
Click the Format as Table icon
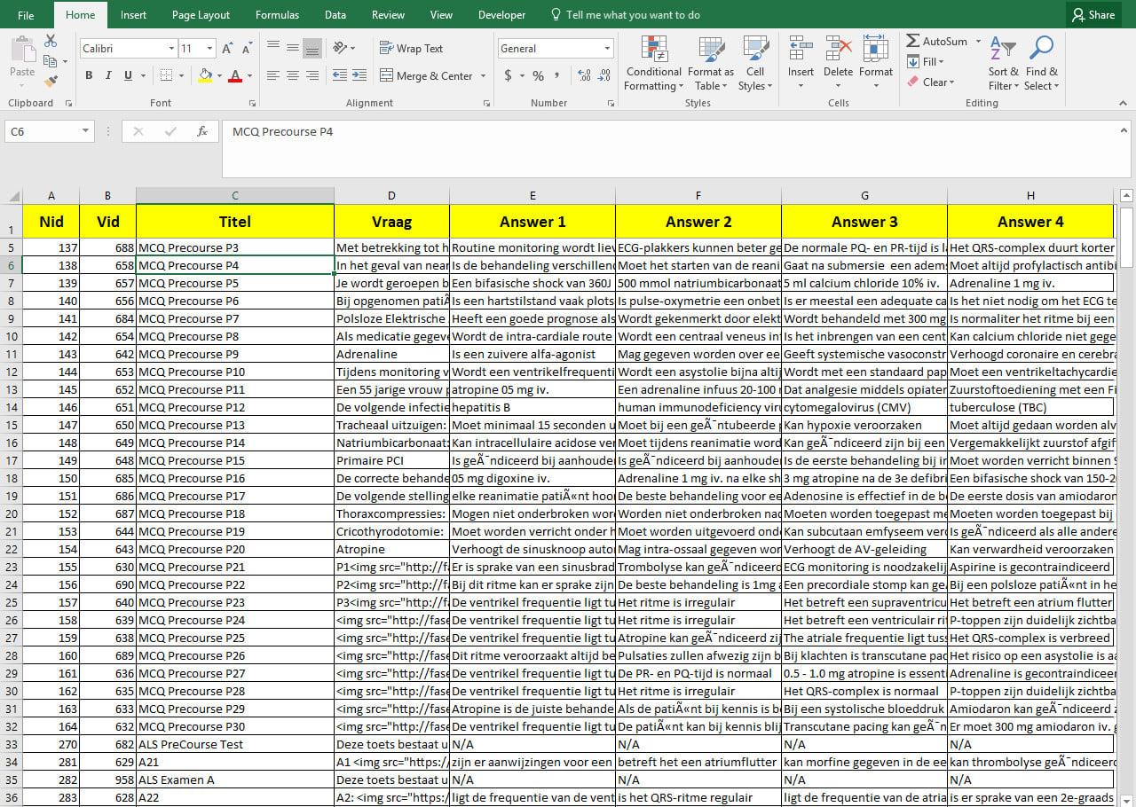pyautogui.click(x=709, y=62)
